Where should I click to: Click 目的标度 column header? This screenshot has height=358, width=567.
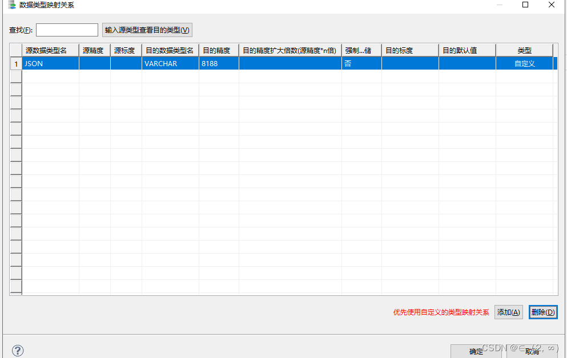411,51
